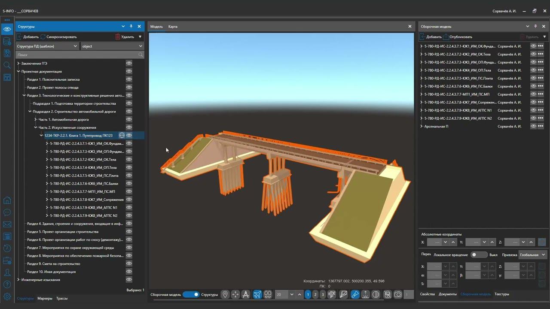Hide Инженерные изыскания with its eye icon
Image resolution: width=550 pixels, height=309 pixels.
pyautogui.click(x=129, y=280)
